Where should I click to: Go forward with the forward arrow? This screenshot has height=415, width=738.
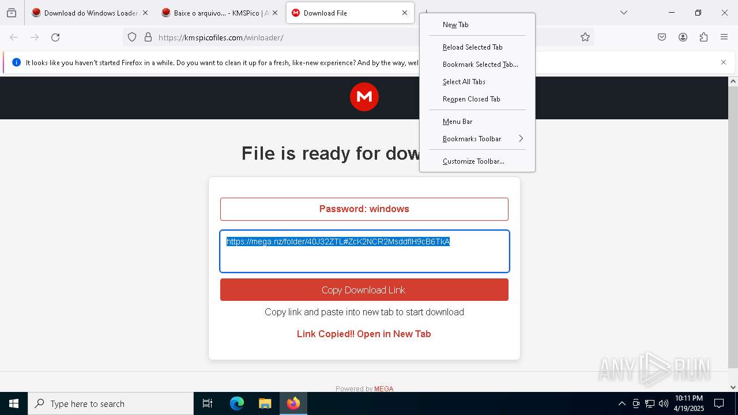[35, 37]
